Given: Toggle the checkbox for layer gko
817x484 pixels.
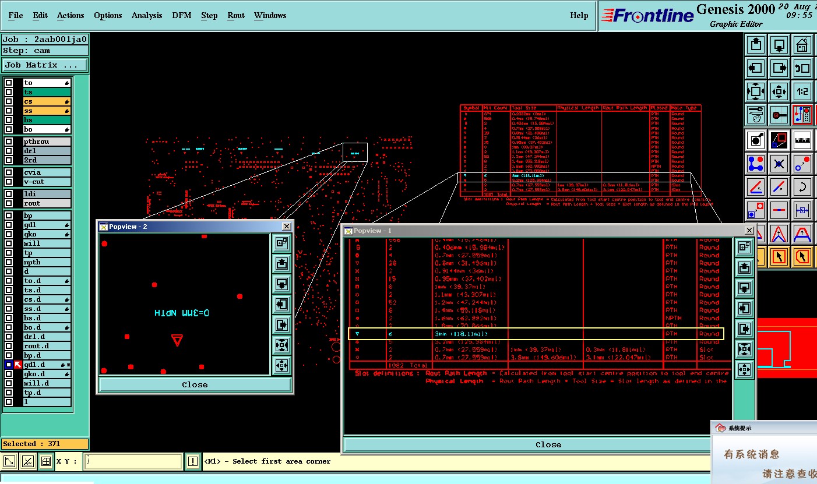Looking at the screenshot, I should 9,234.
